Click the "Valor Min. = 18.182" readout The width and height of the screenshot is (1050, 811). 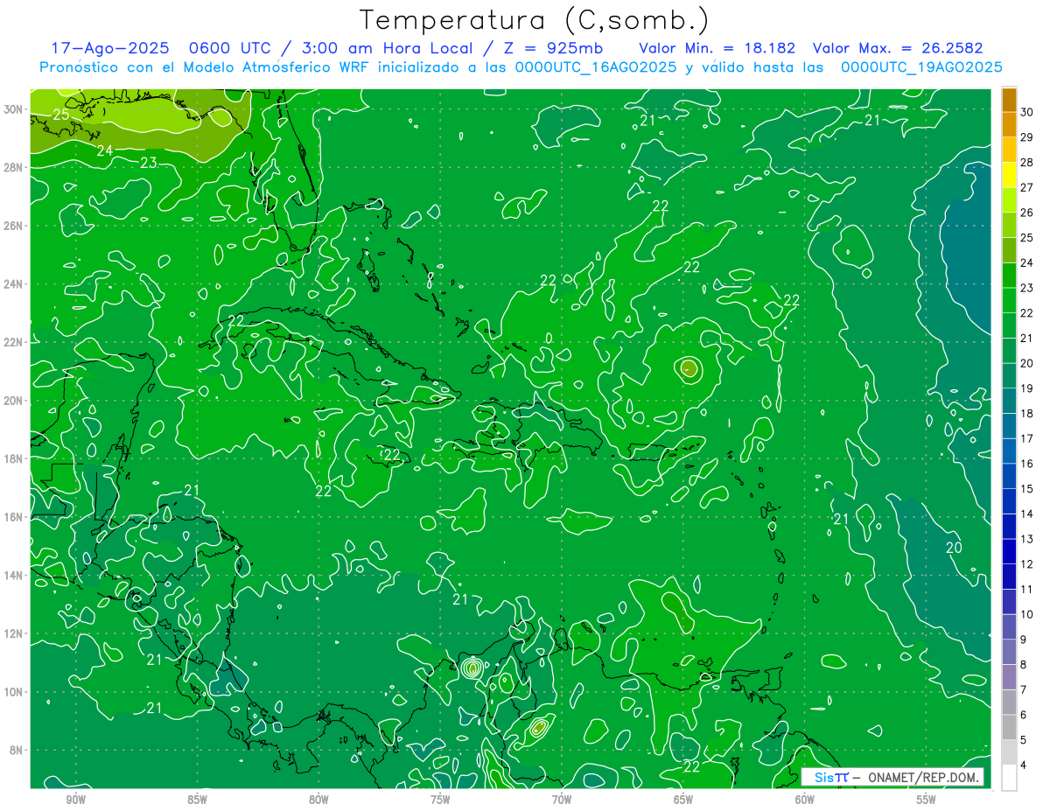click(x=717, y=48)
